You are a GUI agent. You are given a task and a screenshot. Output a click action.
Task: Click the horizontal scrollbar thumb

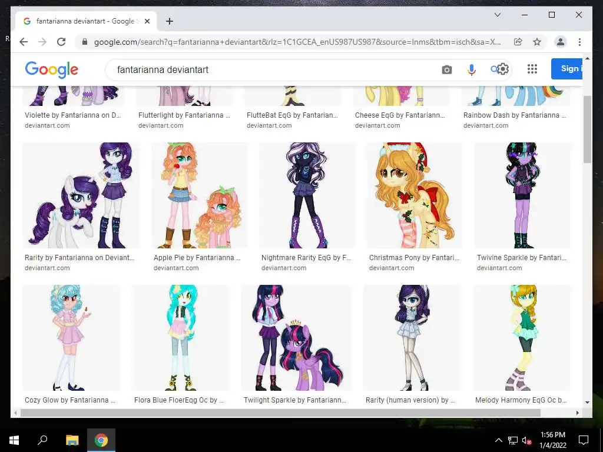click(x=280, y=413)
